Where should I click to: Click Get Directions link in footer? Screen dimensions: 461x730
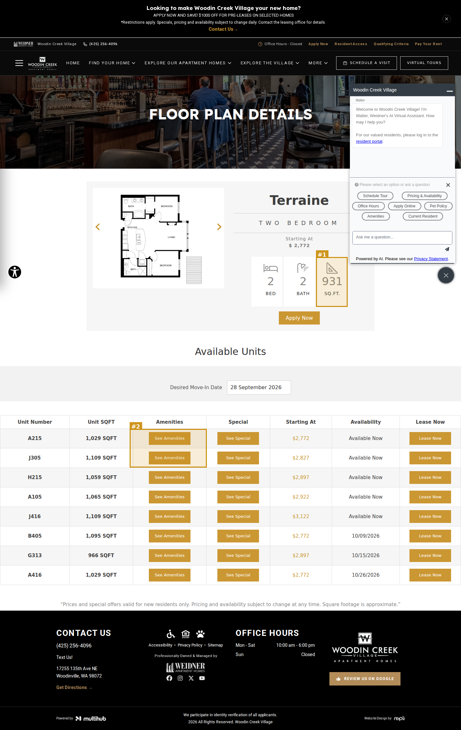point(74,687)
